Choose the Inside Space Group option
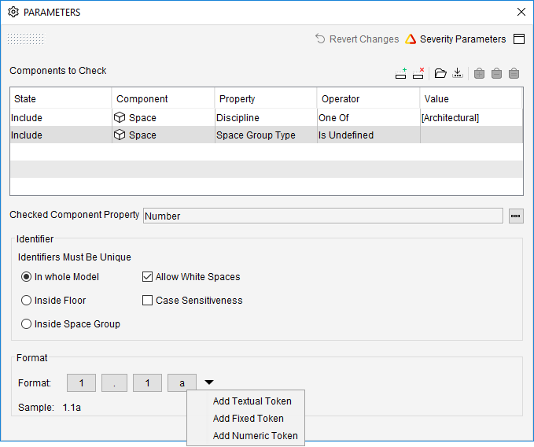The image size is (534, 447). [x=27, y=324]
